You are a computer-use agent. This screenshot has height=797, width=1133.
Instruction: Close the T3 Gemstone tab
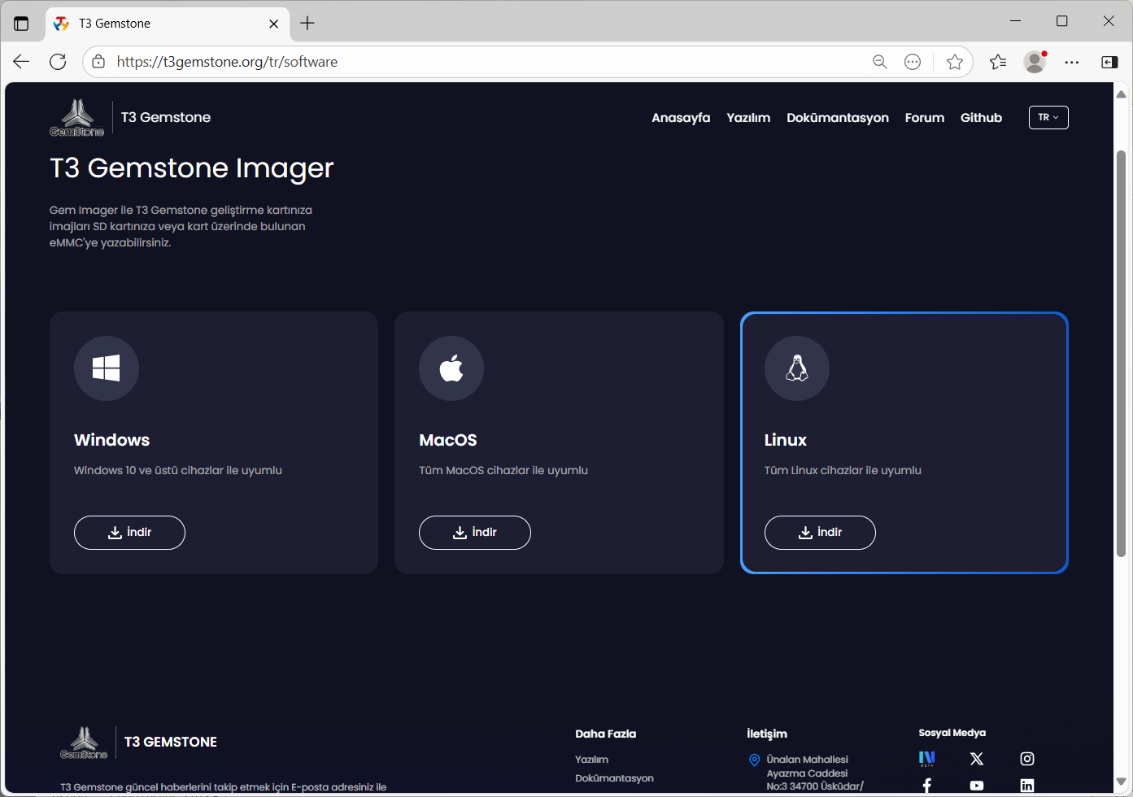274,24
